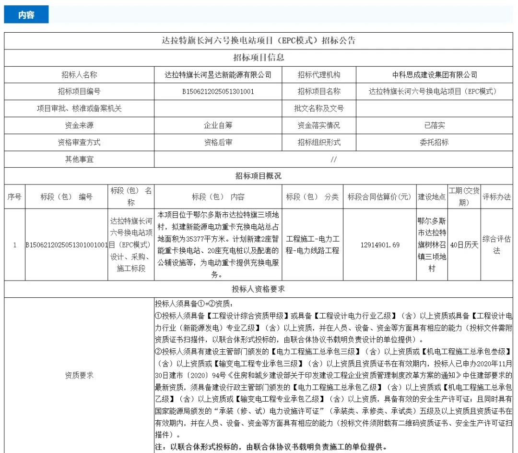This screenshot has width=518, height=453.
Task: Click the line 投标人须具备①+②资质
Action: 194,304
